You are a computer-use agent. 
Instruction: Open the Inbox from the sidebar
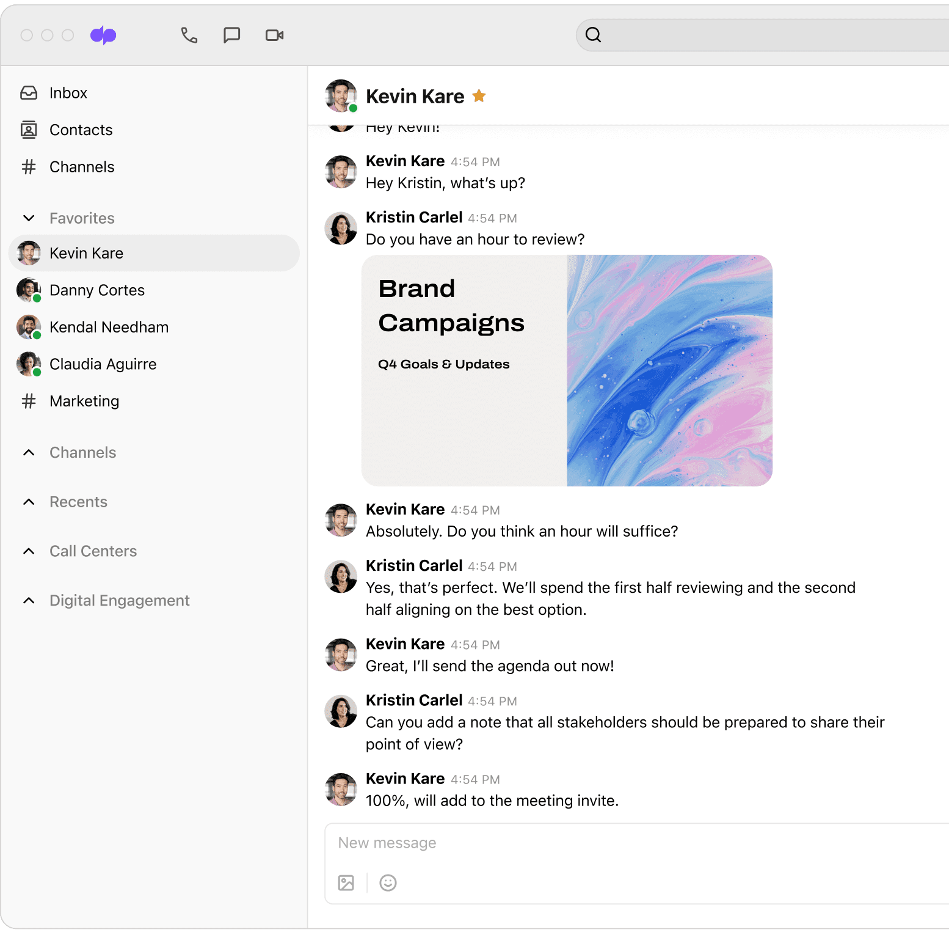68,93
